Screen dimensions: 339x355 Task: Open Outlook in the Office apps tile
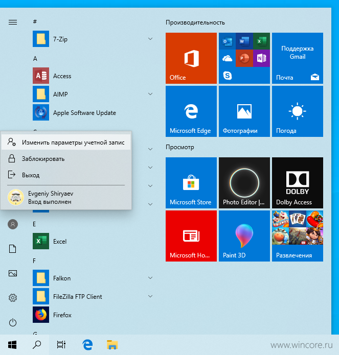point(228,41)
